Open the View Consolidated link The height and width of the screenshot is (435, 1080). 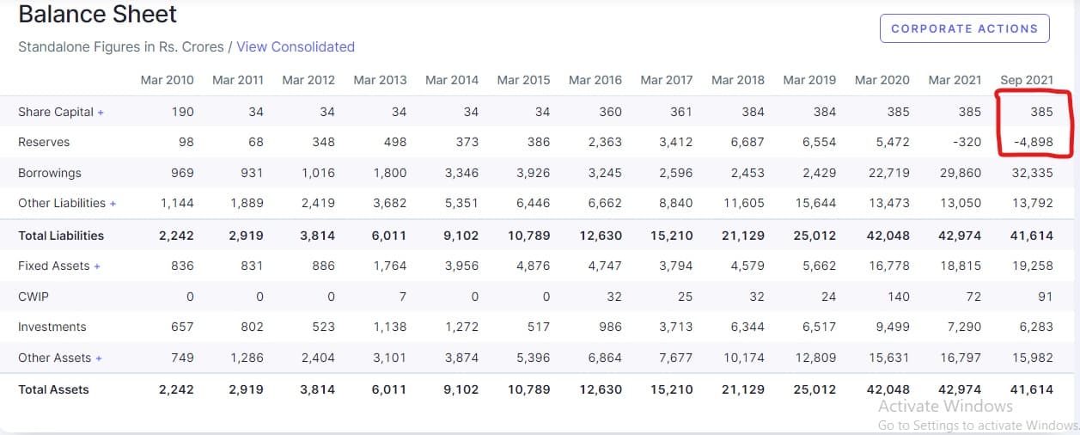pyautogui.click(x=296, y=46)
